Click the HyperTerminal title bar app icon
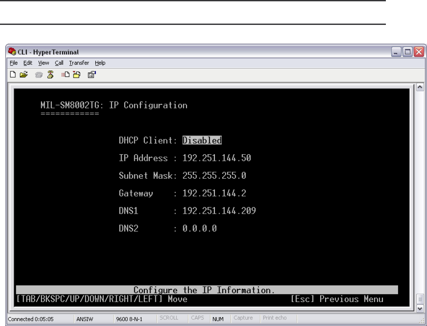The width and height of the screenshot is (427, 326). tap(12, 52)
